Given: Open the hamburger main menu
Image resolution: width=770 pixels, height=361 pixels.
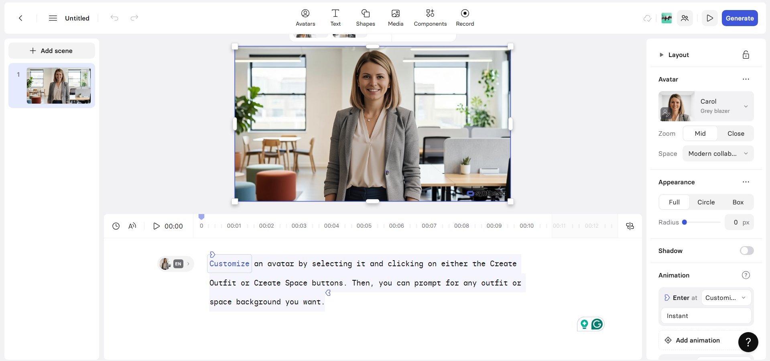Looking at the screenshot, I should [53, 18].
